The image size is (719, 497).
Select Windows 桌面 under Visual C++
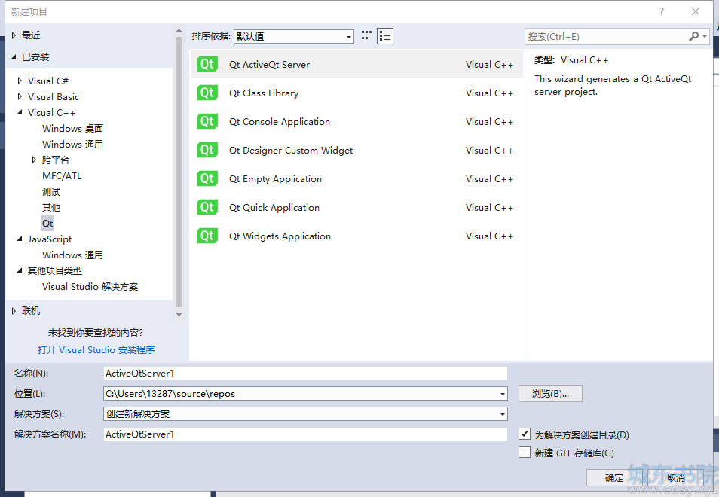click(72, 129)
